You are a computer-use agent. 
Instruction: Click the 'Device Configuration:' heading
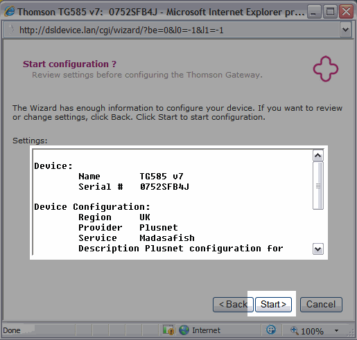[92, 207]
